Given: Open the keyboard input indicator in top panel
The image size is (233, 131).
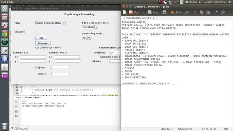Looking at the screenshot, I should tap(182, 2).
